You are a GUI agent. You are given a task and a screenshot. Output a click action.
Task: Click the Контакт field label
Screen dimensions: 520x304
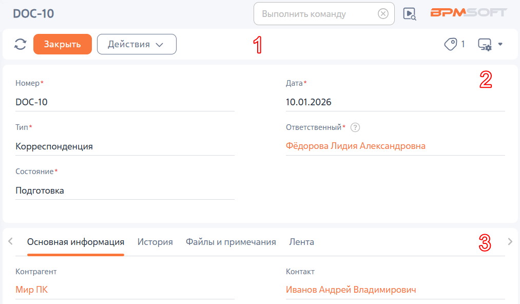300,272
